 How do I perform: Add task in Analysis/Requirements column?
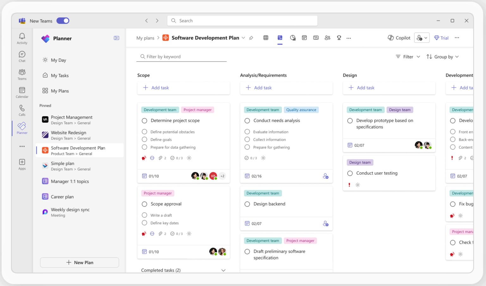286,88
